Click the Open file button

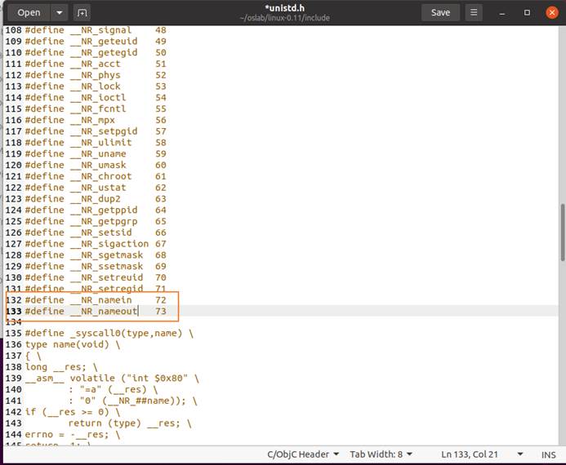pos(29,12)
